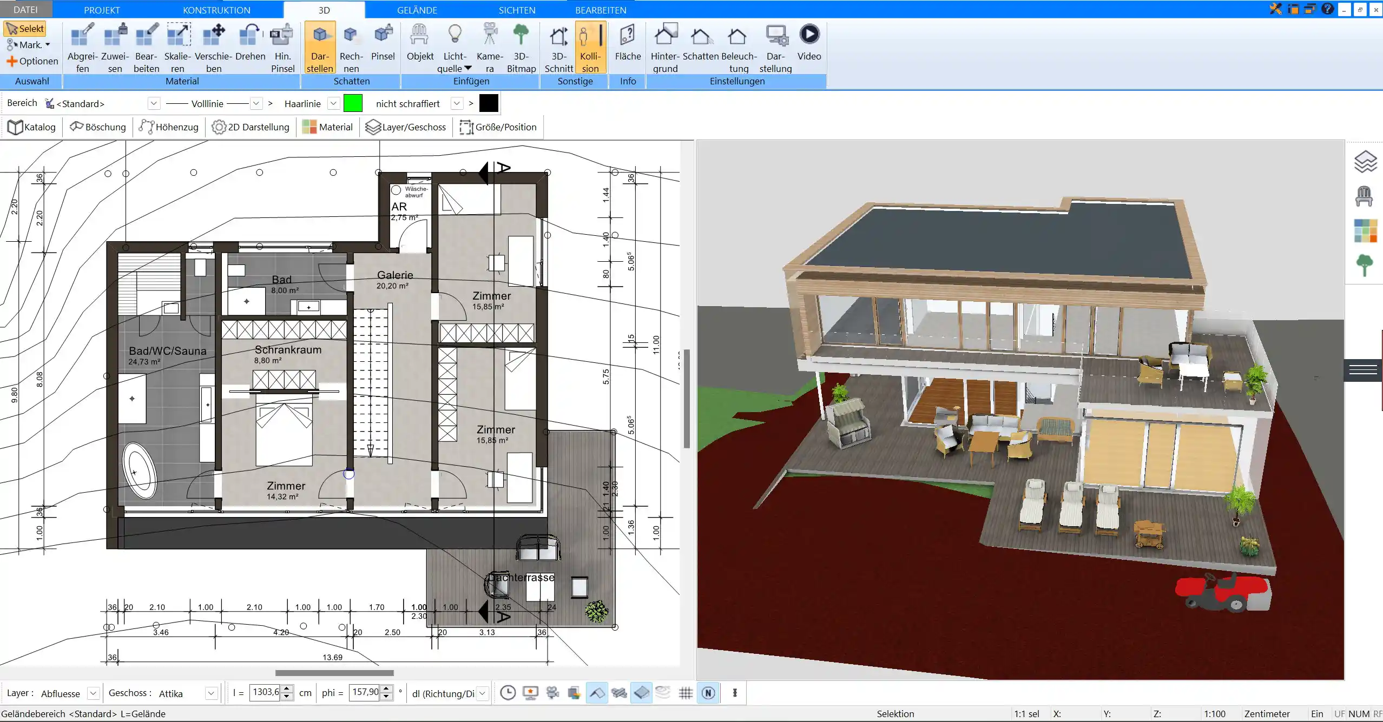Open the Mark. dropdown arrow
This screenshot has width=1383, height=722.
click(48, 45)
